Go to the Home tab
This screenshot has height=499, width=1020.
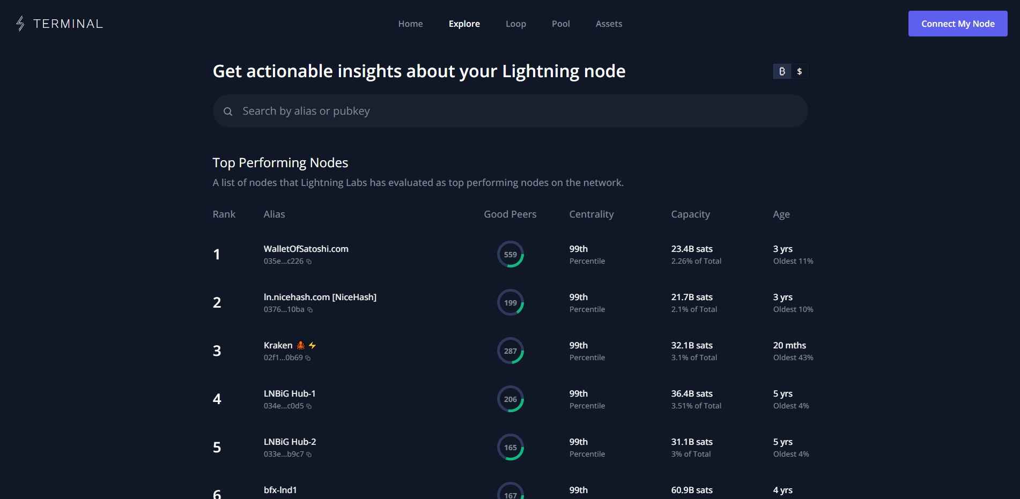pyautogui.click(x=410, y=24)
